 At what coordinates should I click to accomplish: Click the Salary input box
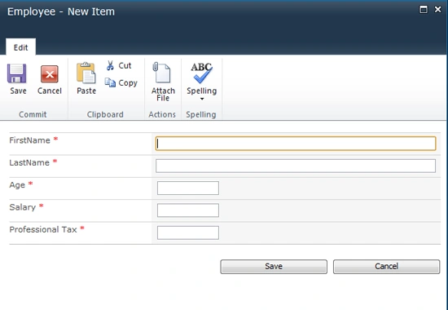click(188, 210)
